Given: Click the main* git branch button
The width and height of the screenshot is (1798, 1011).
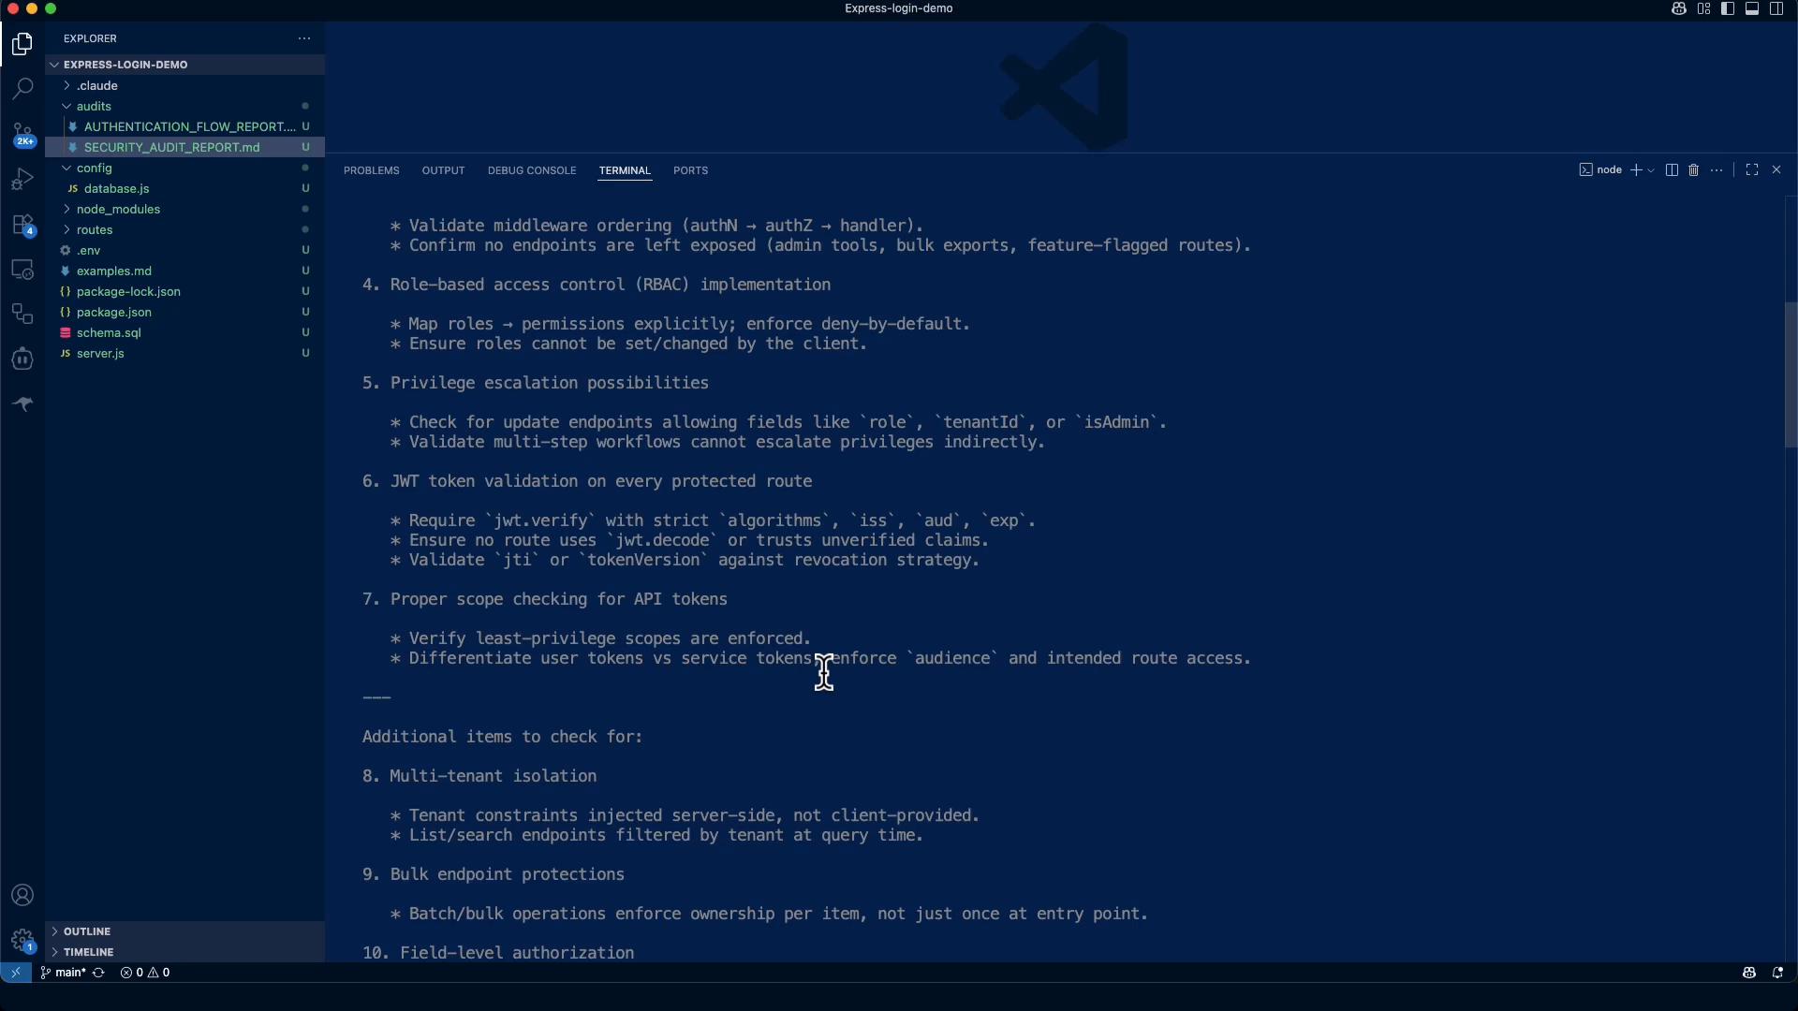Looking at the screenshot, I should coord(64,973).
